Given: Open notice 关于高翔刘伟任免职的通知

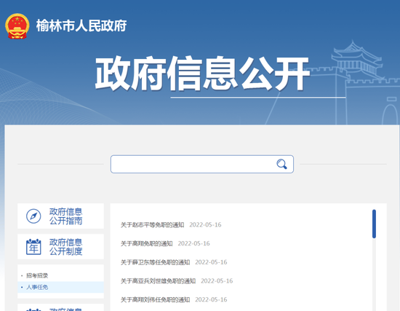Looking at the screenshot, I should tap(155, 299).
